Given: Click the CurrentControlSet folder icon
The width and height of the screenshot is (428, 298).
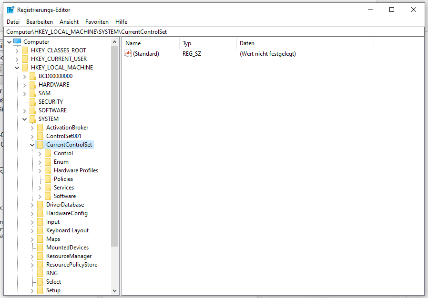Looking at the screenshot, I should [x=41, y=145].
